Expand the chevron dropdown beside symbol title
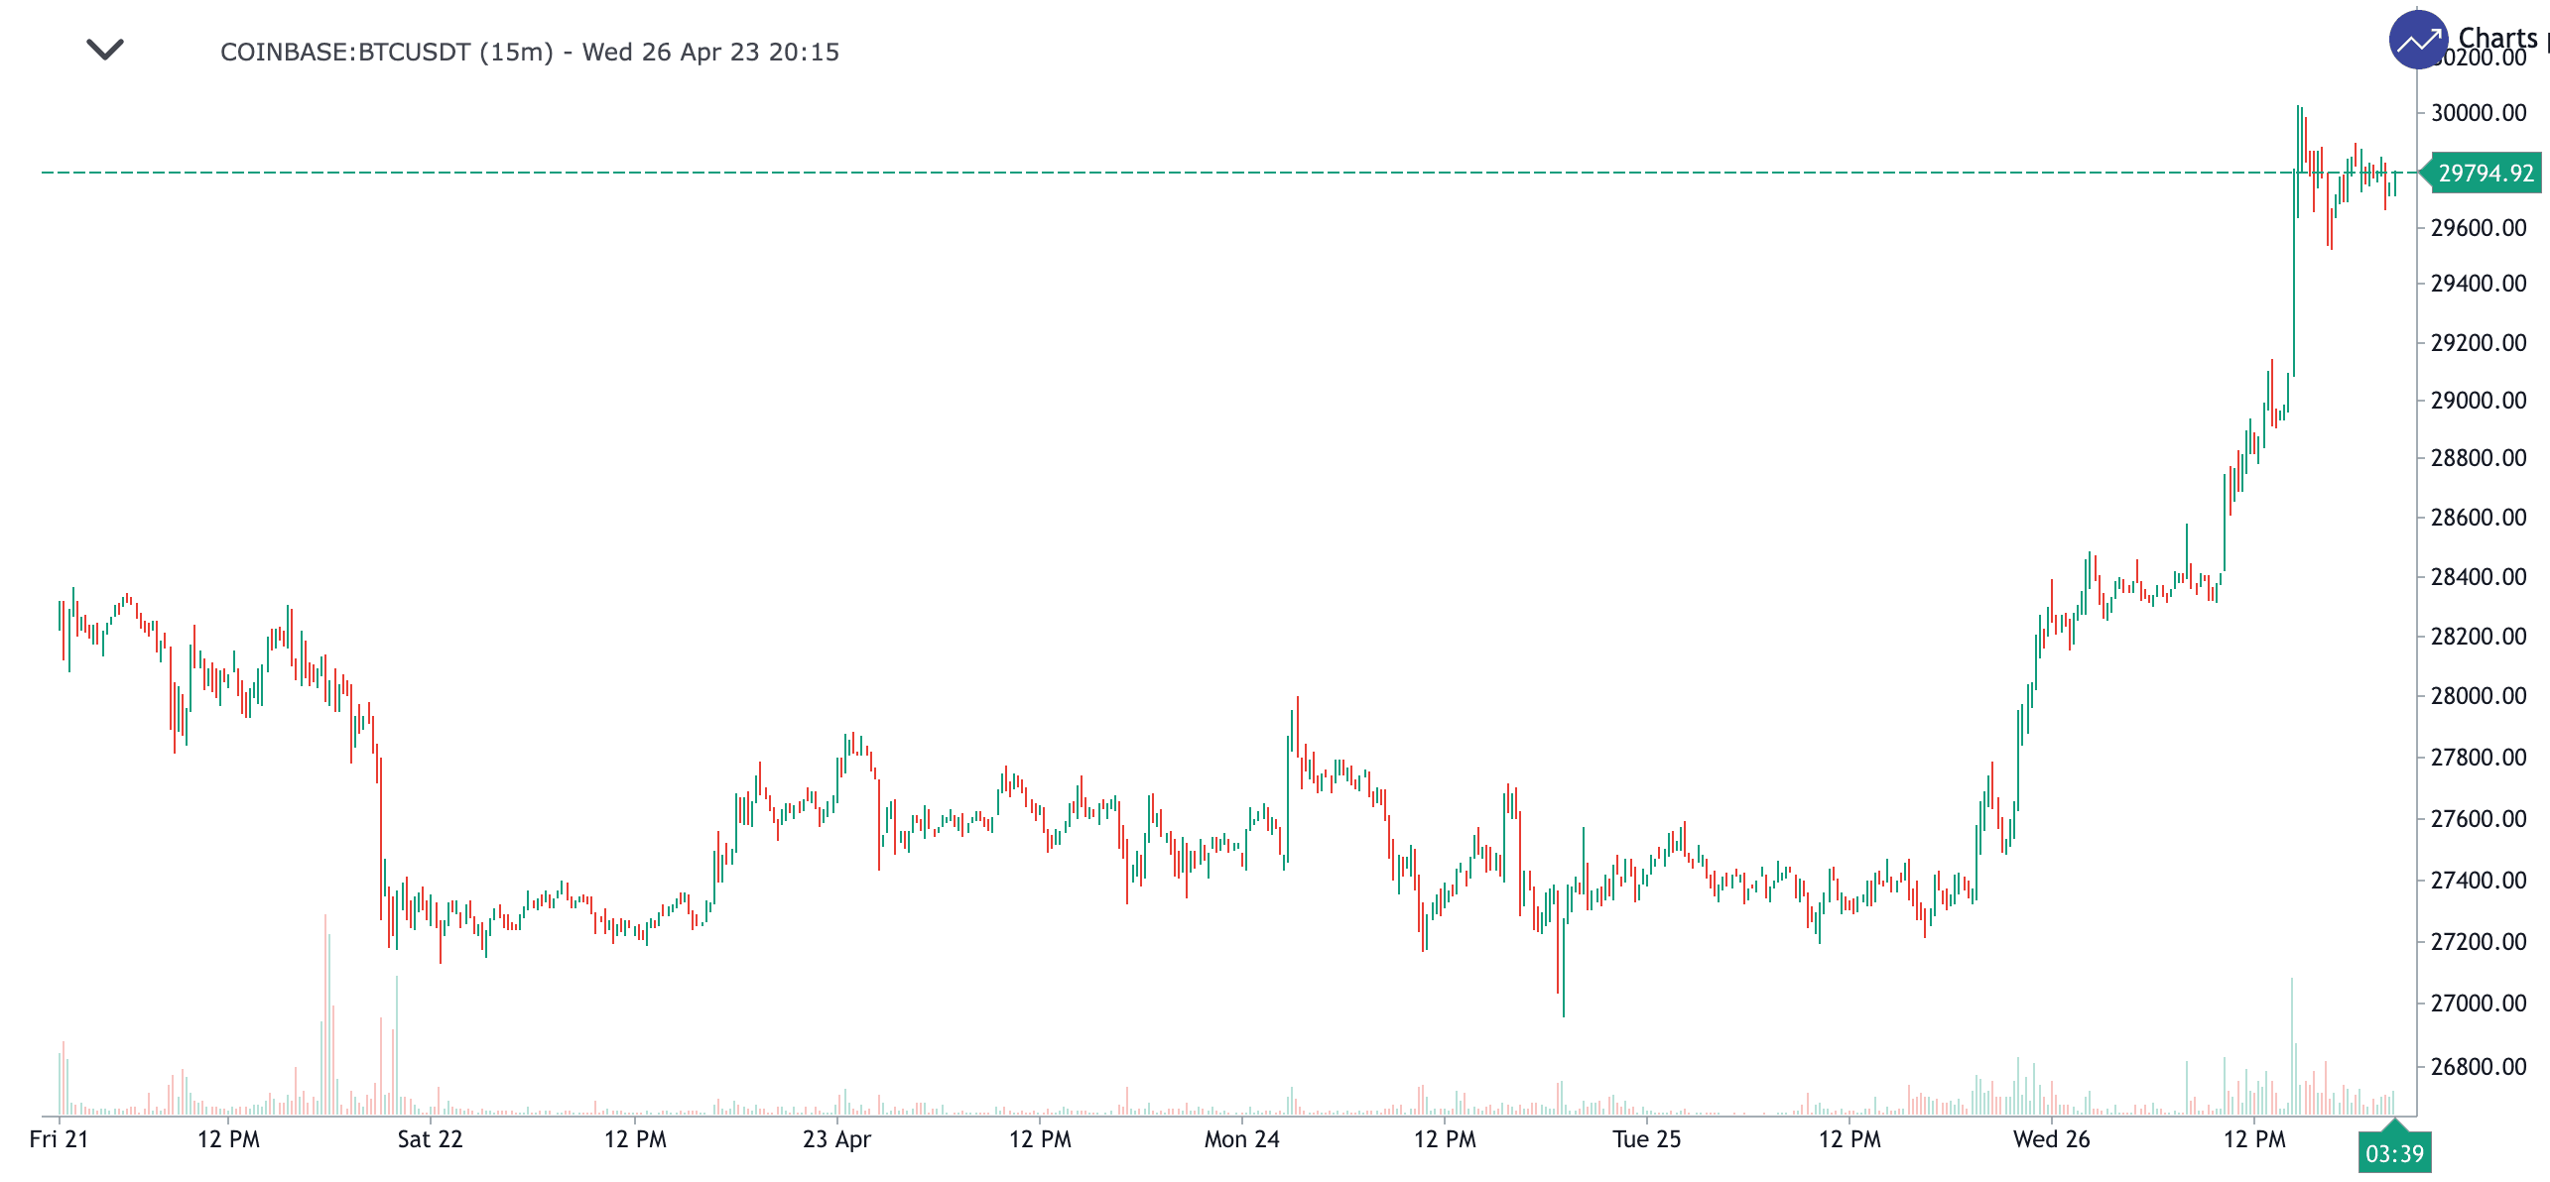Viewport: 2550px width, 1182px height. (x=105, y=50)
